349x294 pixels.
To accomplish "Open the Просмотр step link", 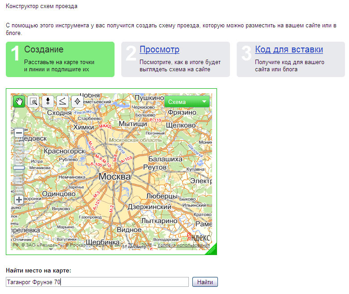I will (159, 49).
